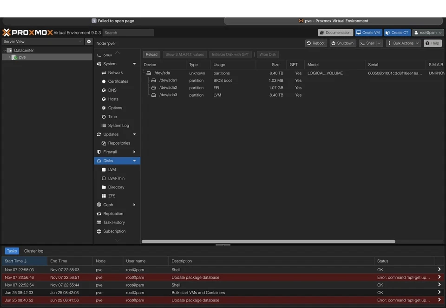Open Subscription in the node menu

(x=114, y=231)
